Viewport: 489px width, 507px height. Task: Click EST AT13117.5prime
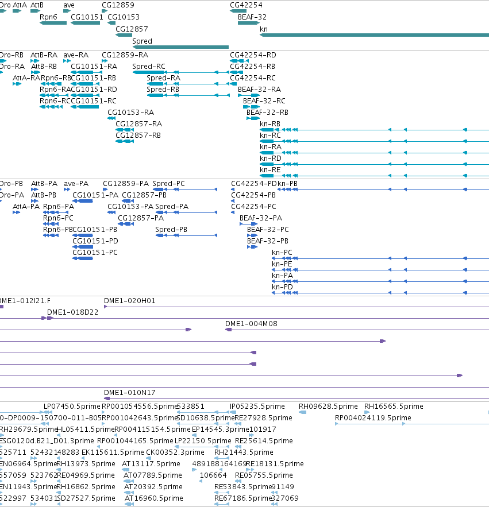[151, 464]
